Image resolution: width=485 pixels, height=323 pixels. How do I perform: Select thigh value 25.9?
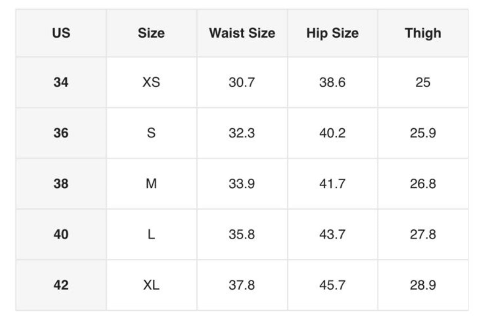tap(423, 133)
